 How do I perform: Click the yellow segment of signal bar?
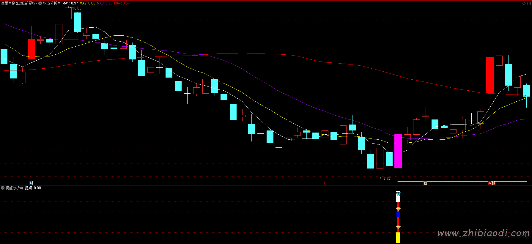pyautogui.click(x=398, y=238)
